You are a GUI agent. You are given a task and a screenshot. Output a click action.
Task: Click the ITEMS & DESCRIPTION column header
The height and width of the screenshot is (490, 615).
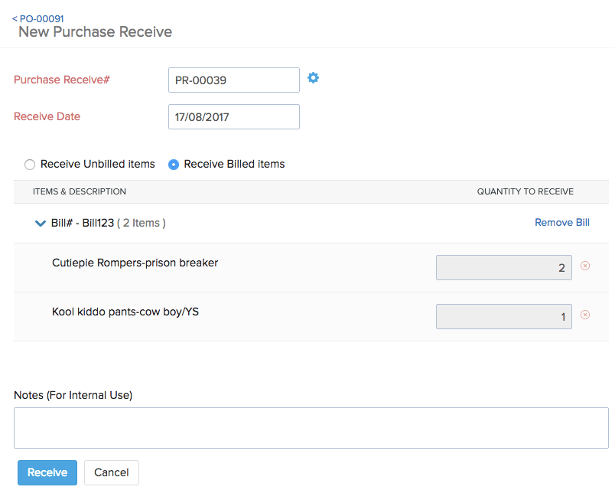pos(79,191)
